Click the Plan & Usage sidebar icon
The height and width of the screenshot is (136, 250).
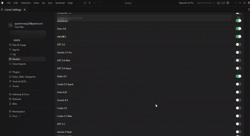(10, 45)
